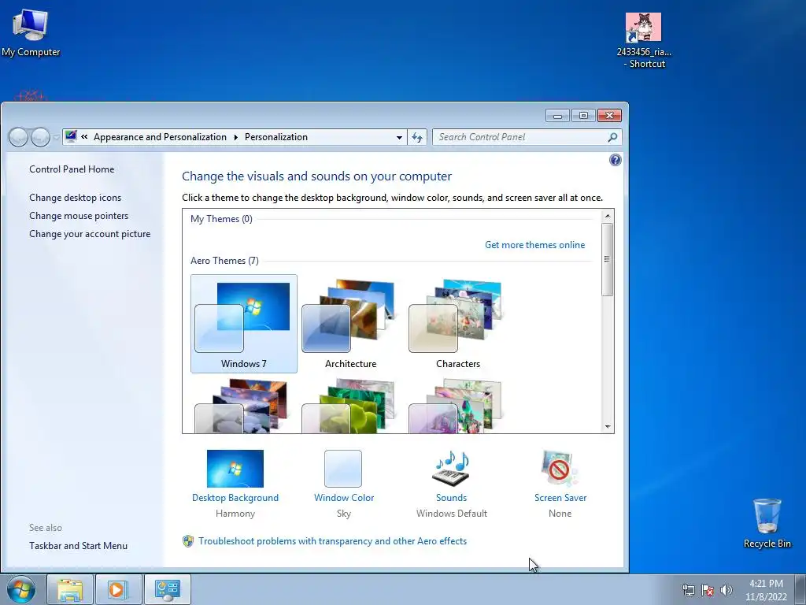Expand recent pages arrow beside Forward button
Image resolution: width=806 pixels, height=605 pixels.
point(56,137)
